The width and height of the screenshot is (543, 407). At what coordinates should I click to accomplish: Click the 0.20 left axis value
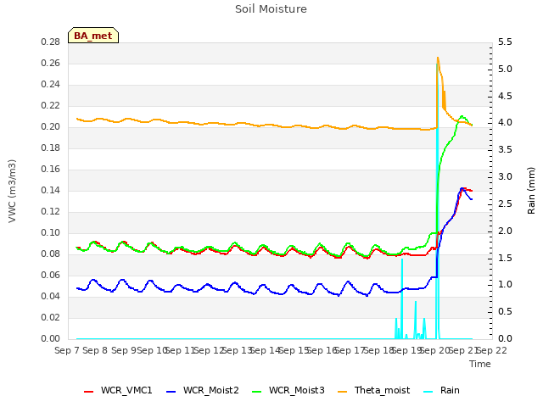point(51,126)
